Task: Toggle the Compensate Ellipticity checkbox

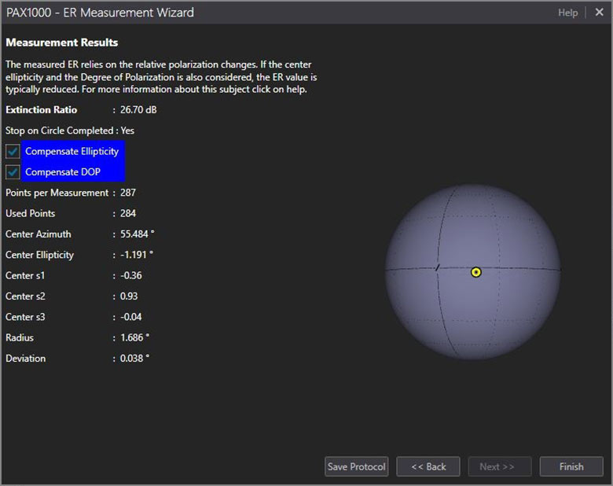Action: click(x=13, y=152)
